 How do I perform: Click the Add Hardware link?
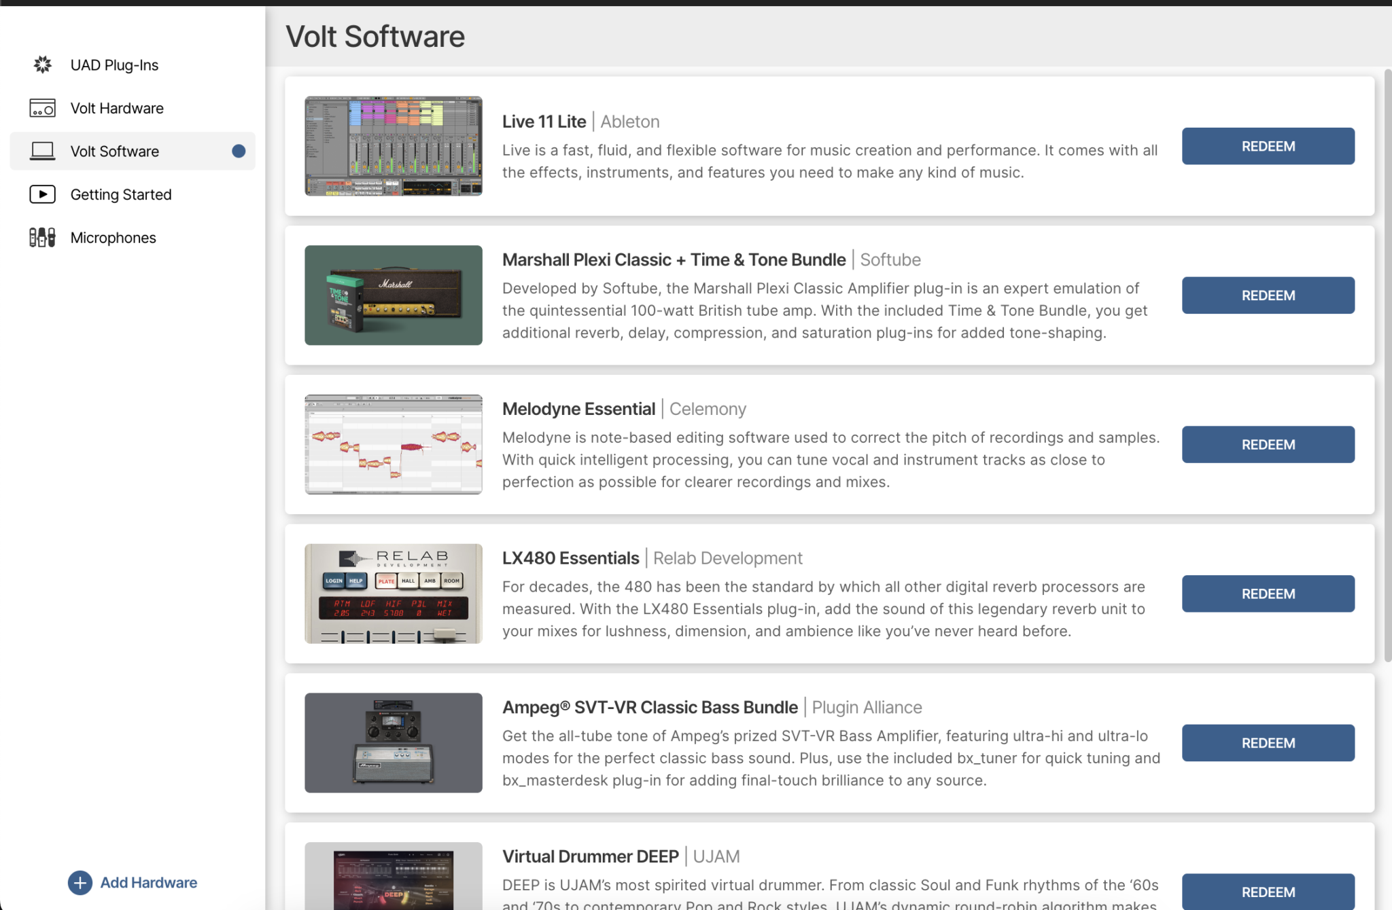click(x=148, y=882)
